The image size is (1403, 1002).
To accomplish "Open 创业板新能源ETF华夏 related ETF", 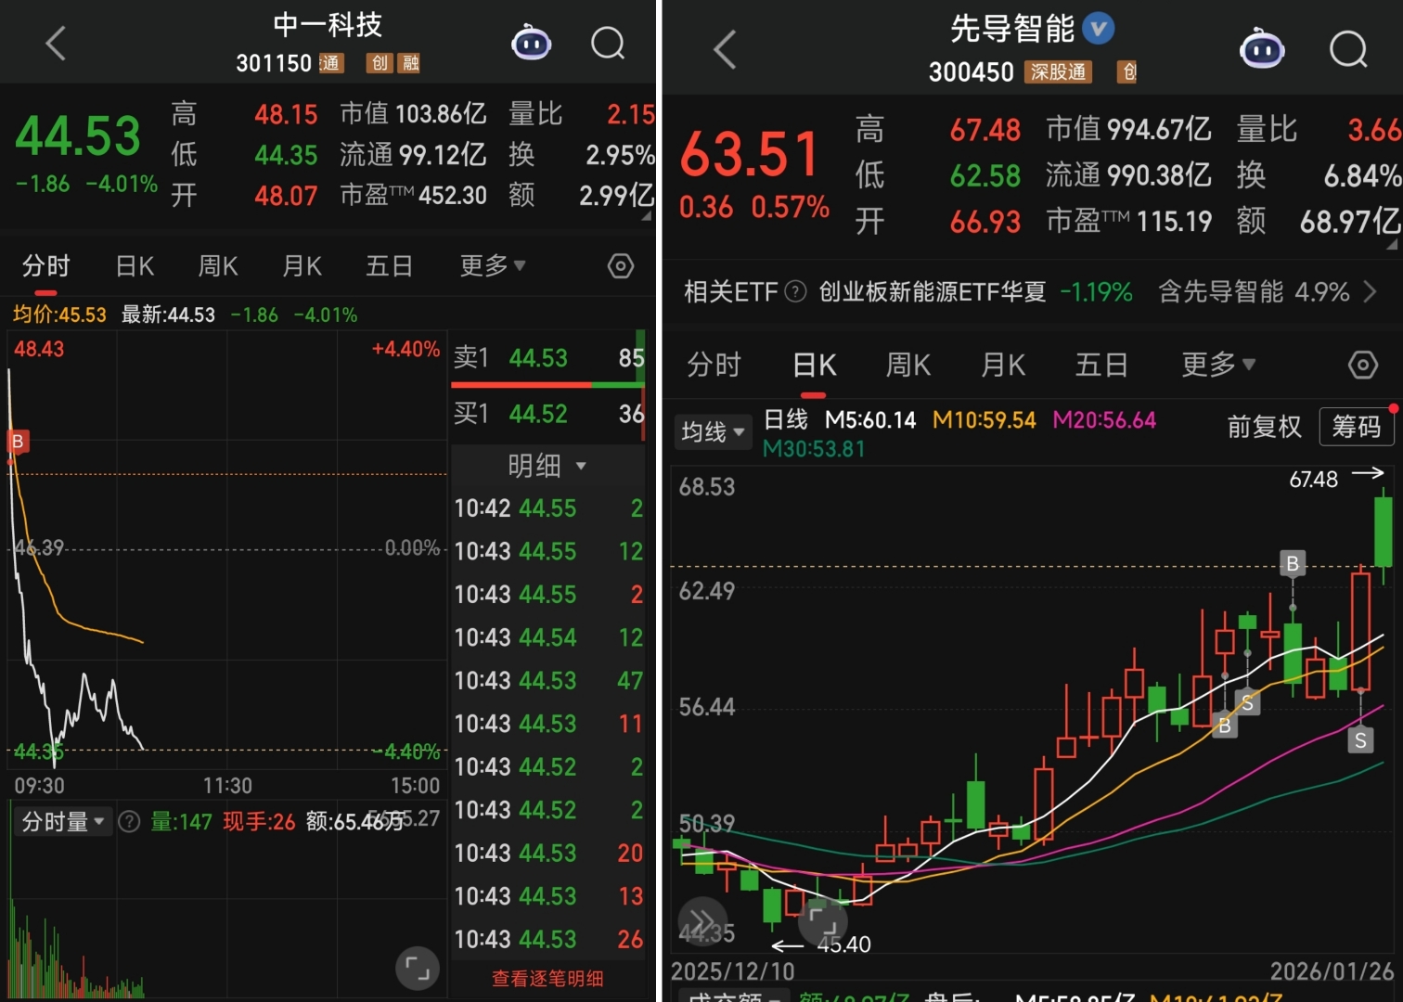I will pyautogui.click(x=933, y=292).
